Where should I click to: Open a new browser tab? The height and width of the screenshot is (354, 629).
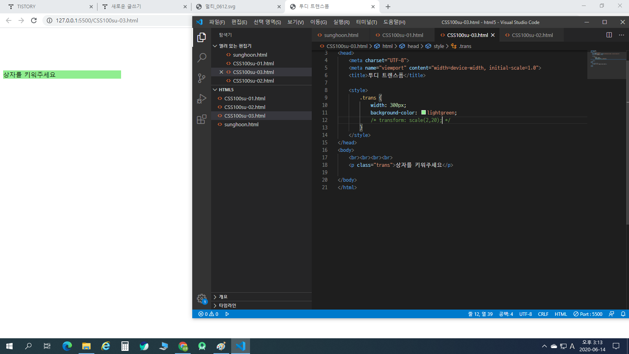click(388, 7)
